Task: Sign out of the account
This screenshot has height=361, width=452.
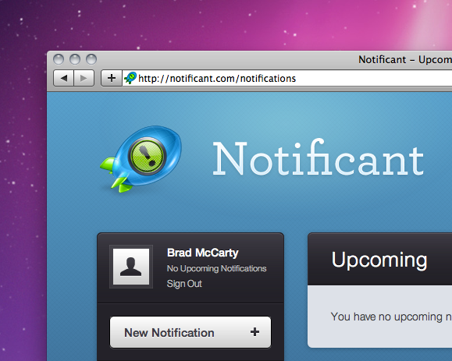Action: point(184,284)
